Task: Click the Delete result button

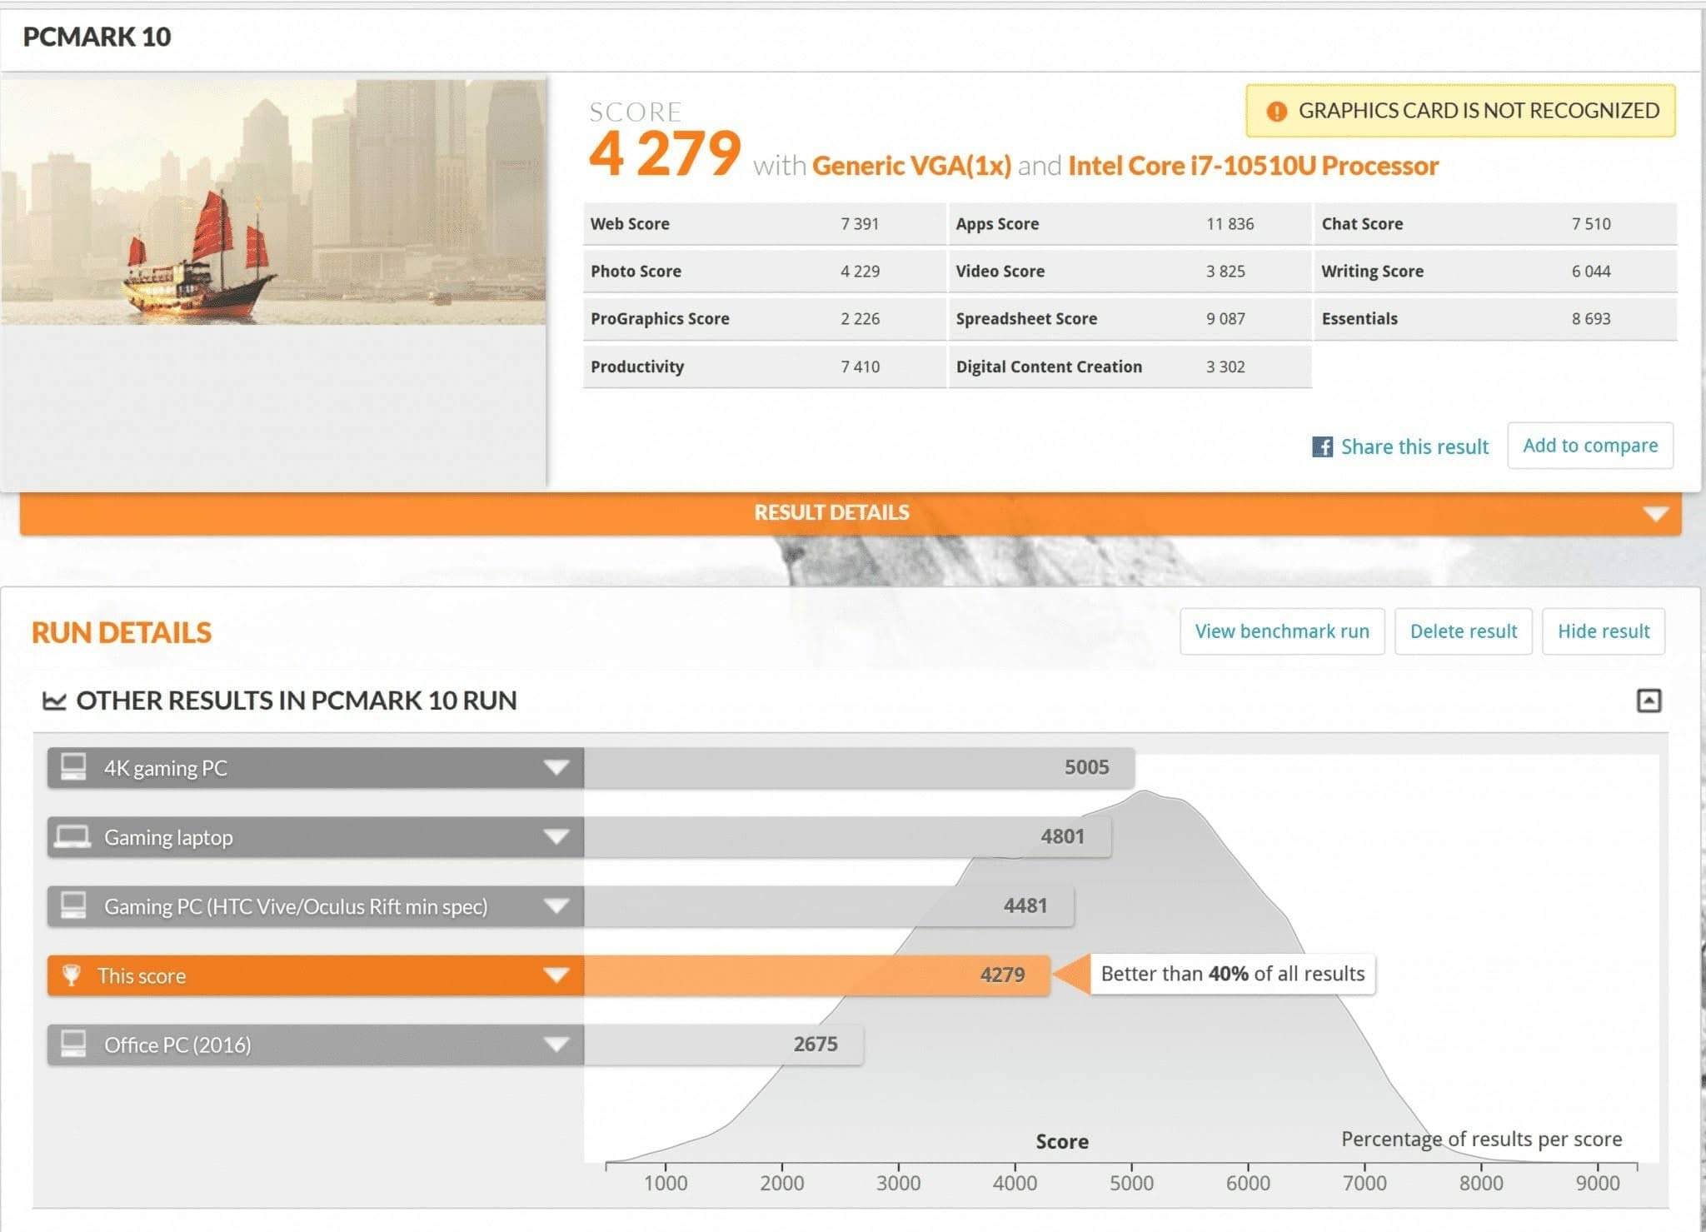Action: (x=1464, y=631)
